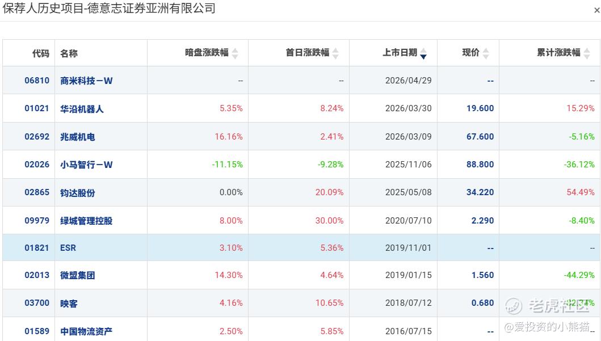601x341 pixels.
Task: Click current price 1.560
Action: click(482, 275)
